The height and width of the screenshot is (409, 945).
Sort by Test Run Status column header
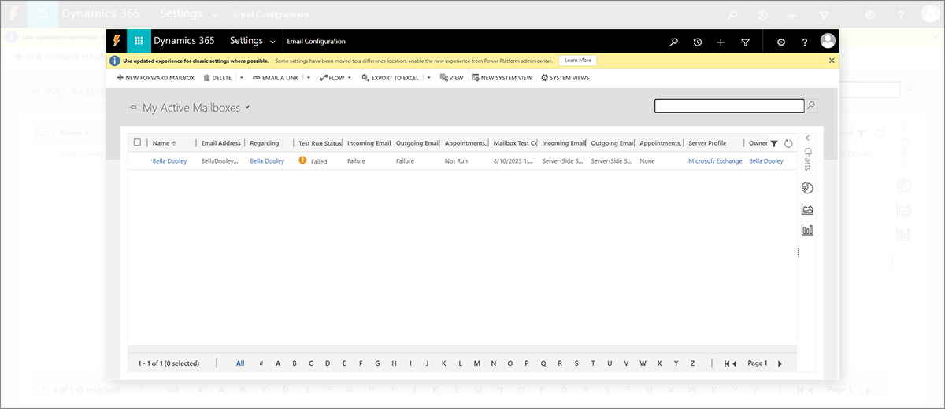319,143
